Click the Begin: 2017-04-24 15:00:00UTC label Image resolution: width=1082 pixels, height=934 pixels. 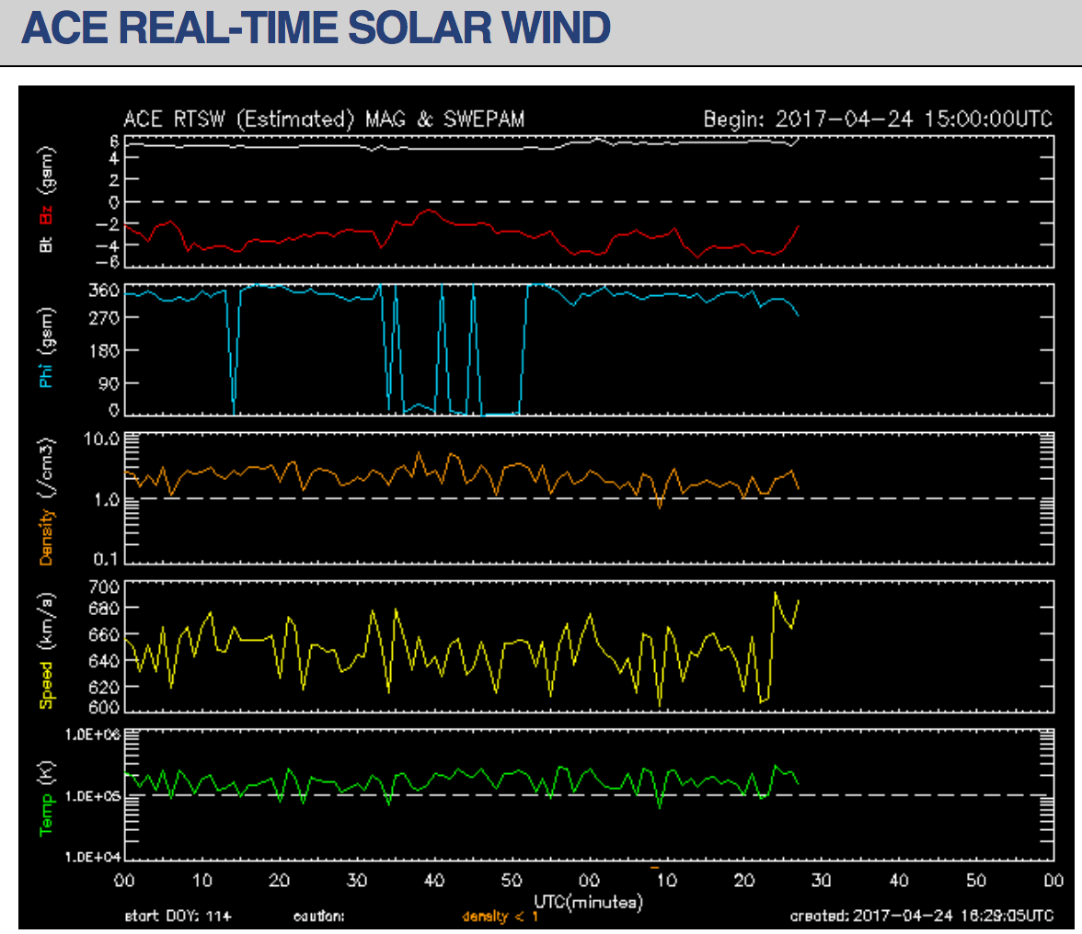878,120
